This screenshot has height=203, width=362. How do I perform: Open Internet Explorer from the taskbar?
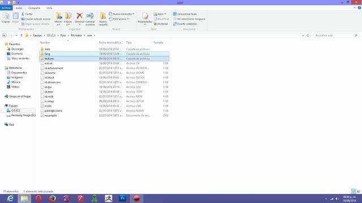(10, 198)
